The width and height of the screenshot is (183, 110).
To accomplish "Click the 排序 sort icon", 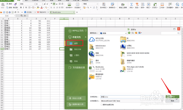I will tap(143, 5).
